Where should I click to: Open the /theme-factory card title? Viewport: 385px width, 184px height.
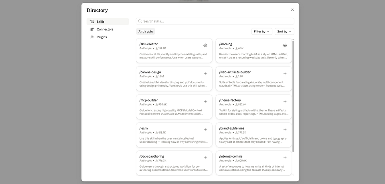click(230, 100)
